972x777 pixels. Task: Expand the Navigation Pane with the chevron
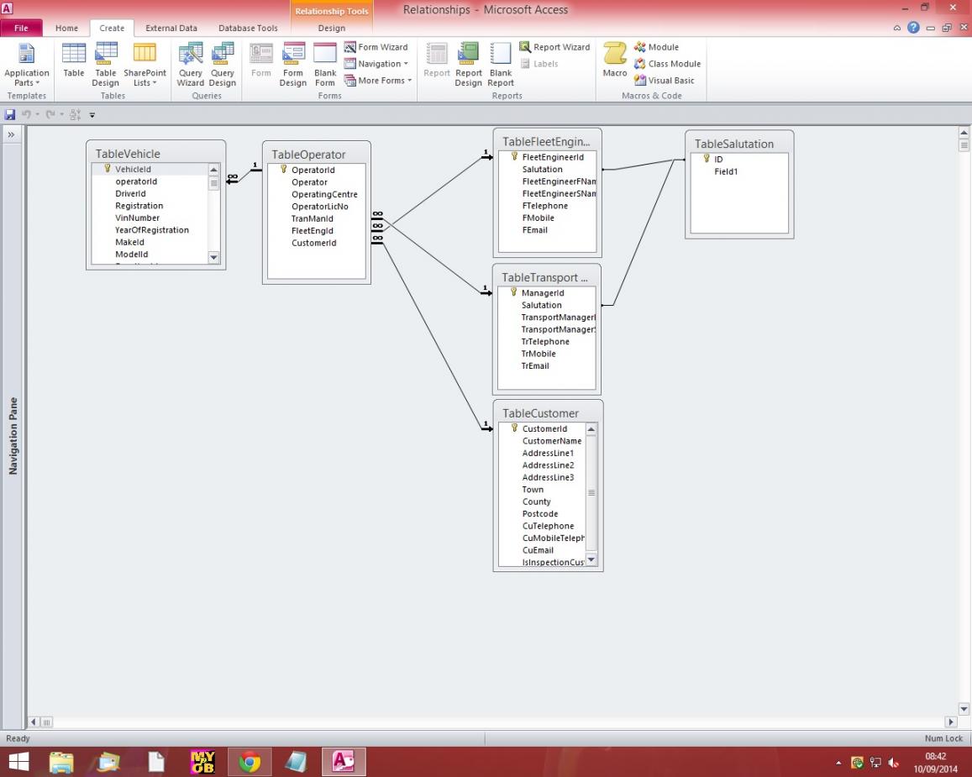[x=11, y=134]
